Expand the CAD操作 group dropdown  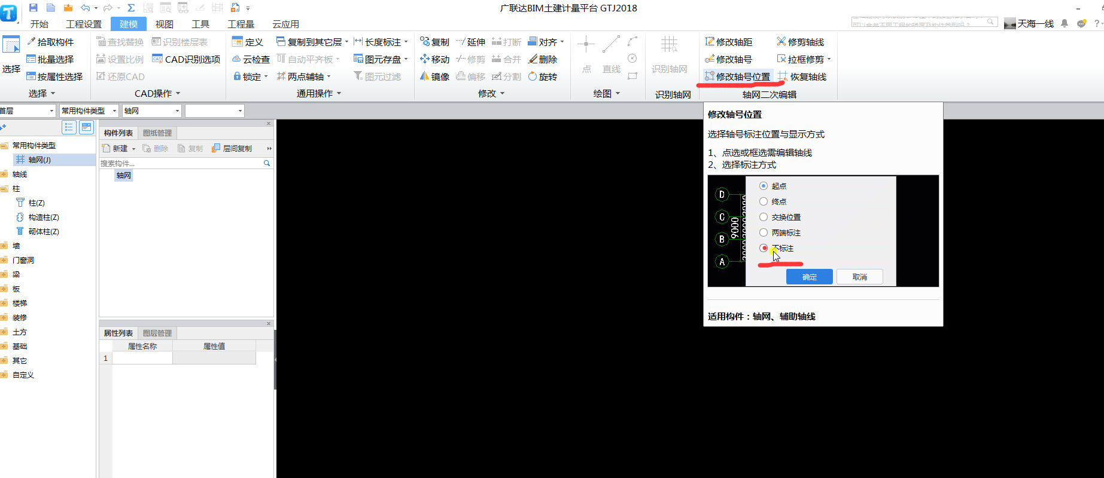click(178, 94)
